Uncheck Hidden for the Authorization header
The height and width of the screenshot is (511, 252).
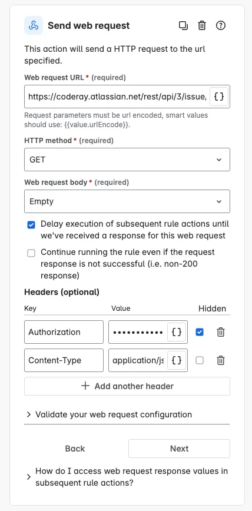[x=200, y=332]
